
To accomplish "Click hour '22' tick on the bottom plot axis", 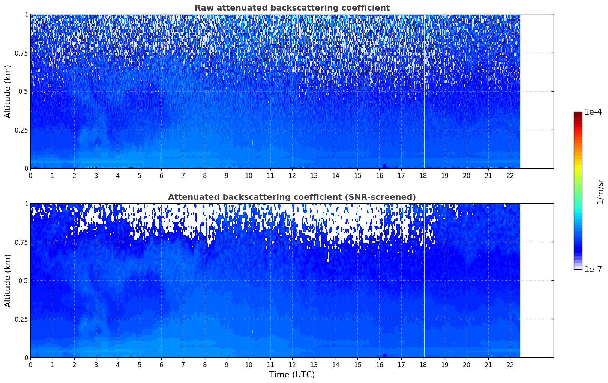I will click(510, 365).
